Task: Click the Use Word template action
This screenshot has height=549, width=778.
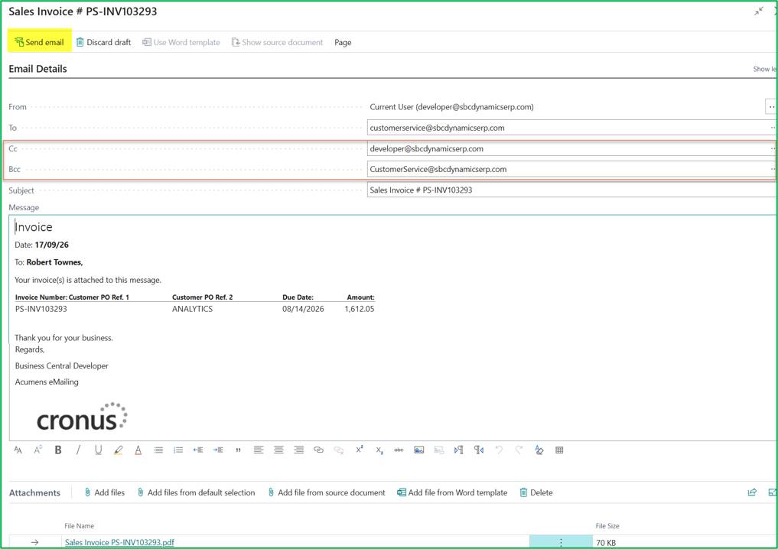Action: (x=181, y=42)
